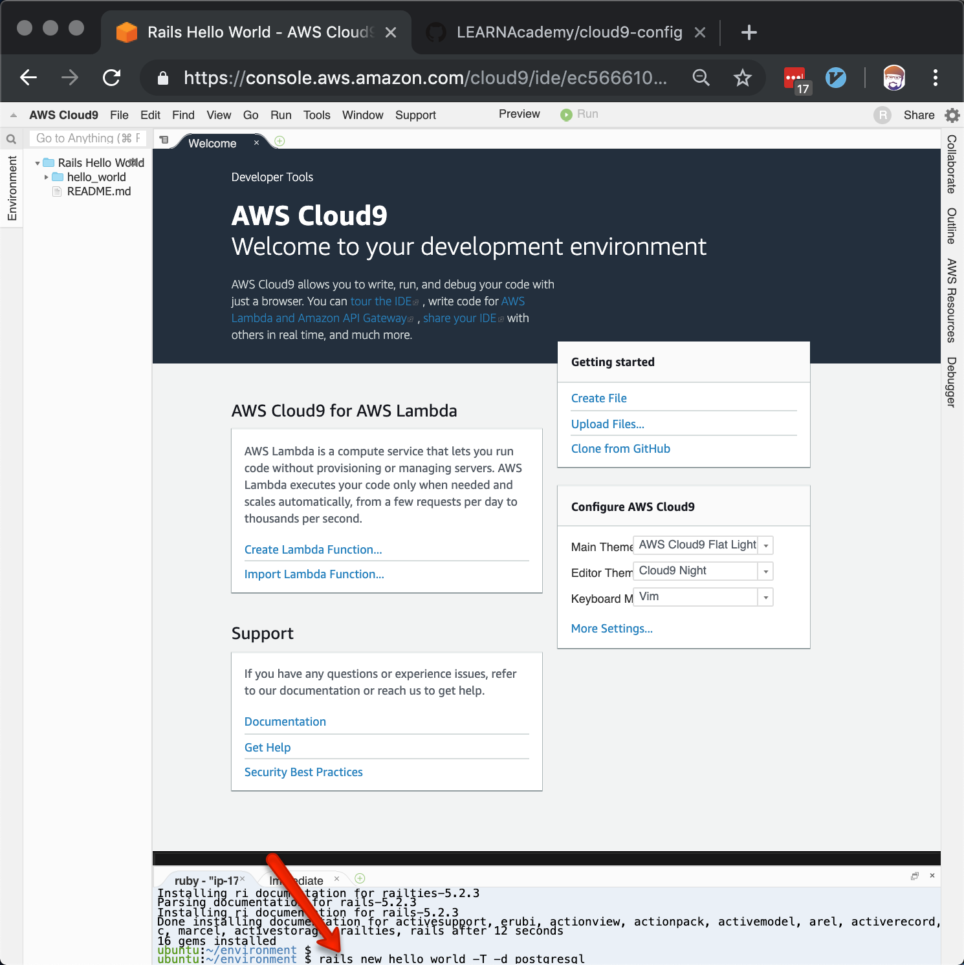Open the Environment side panel
Image resolution: width=964 pixels, height=965 pixels.
[x=12, y=188]
